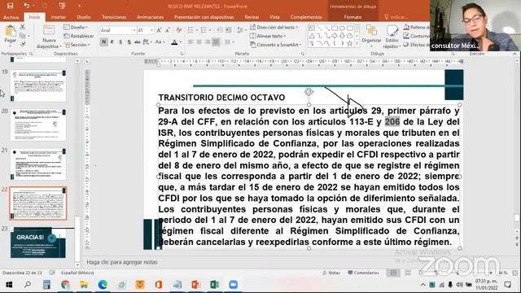
Task: Switch to the Formato tab
Action: (x=352, y=17)
